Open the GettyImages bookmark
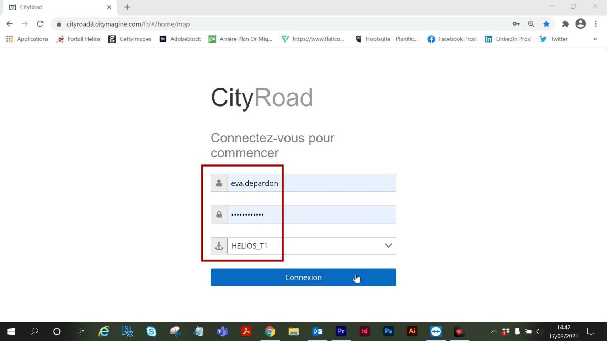607x341 pixels. coord(130,39)
